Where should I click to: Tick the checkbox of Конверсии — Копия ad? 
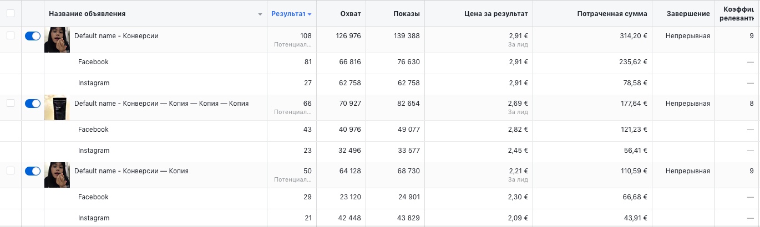[x=11, y=171]
